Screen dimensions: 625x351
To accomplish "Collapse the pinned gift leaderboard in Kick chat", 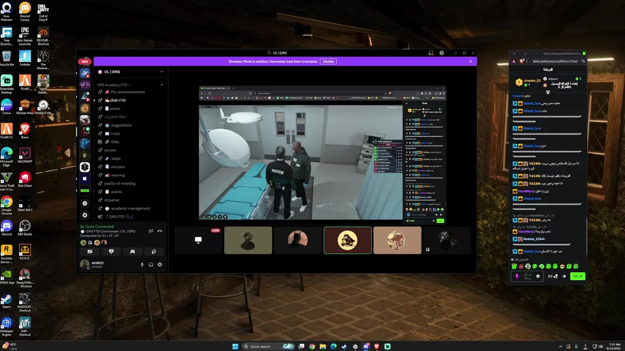I will (548, 92).
